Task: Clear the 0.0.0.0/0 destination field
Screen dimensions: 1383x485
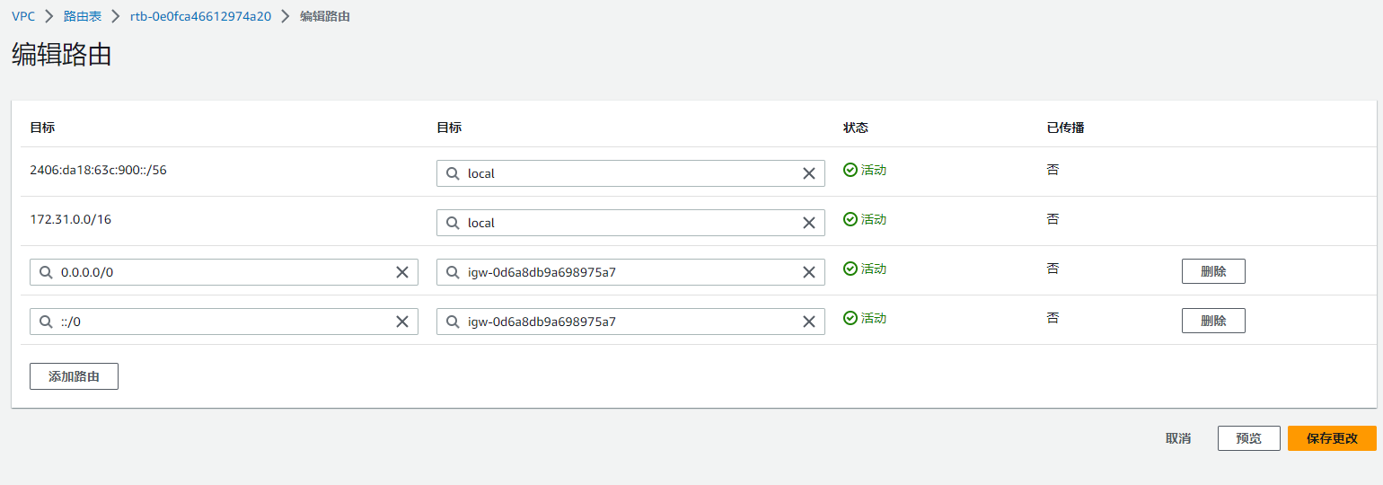Action: tap(402, 272)
